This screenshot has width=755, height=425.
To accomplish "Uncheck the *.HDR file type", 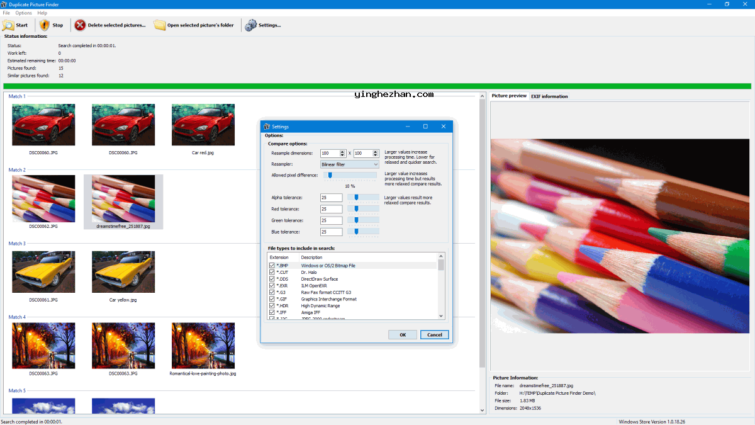I will [272, 305].
